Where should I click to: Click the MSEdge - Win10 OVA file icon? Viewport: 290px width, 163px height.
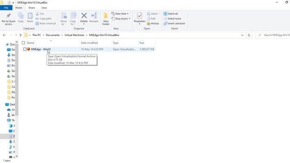point(28,49)
